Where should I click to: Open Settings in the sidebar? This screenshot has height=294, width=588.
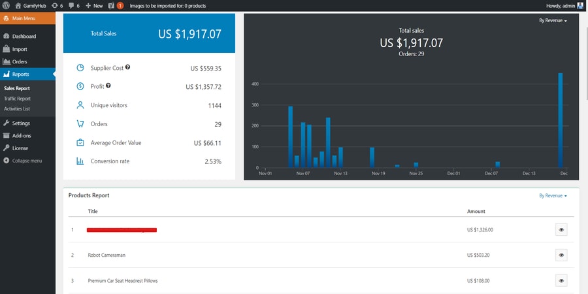(x=21, y=123)
